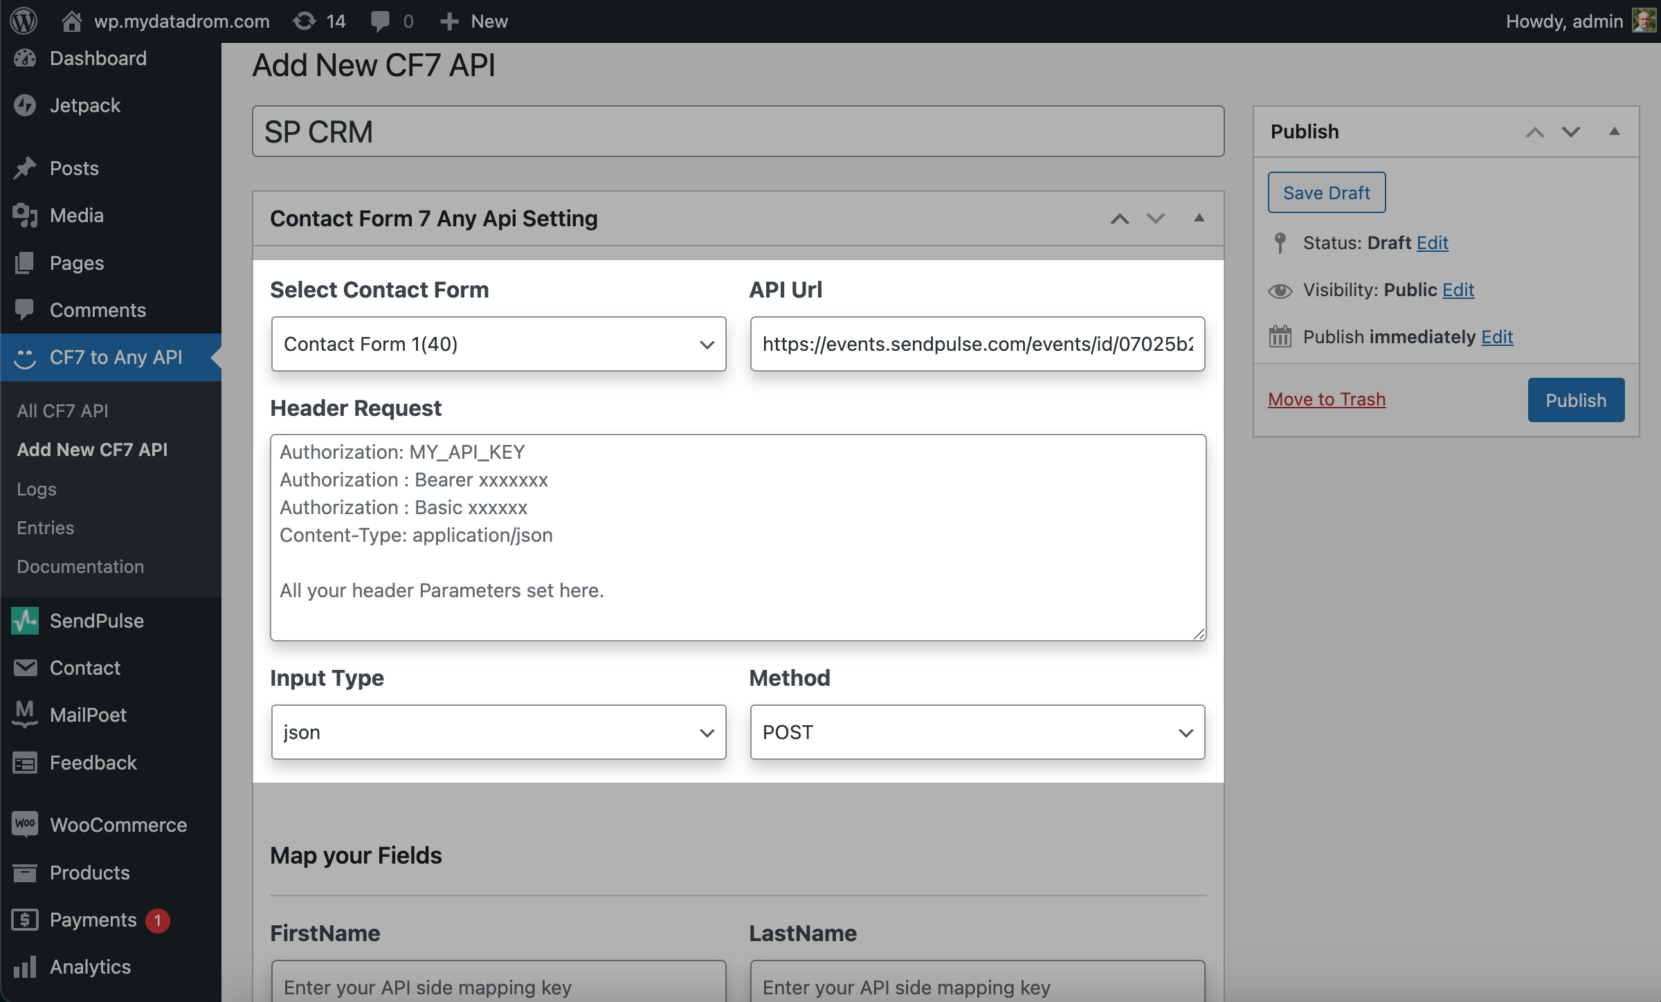Click the LastName mapping key field
The image size is (1661, 1002).
pyautogui.click(x=977, y=981)
